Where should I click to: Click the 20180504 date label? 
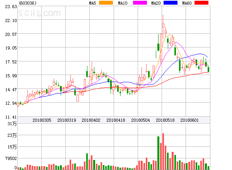(140, 120)
